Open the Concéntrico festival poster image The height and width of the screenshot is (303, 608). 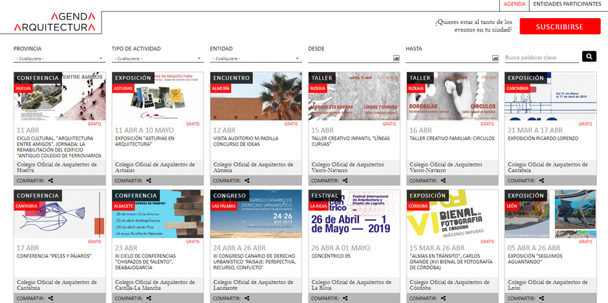[x=354, y=214]
